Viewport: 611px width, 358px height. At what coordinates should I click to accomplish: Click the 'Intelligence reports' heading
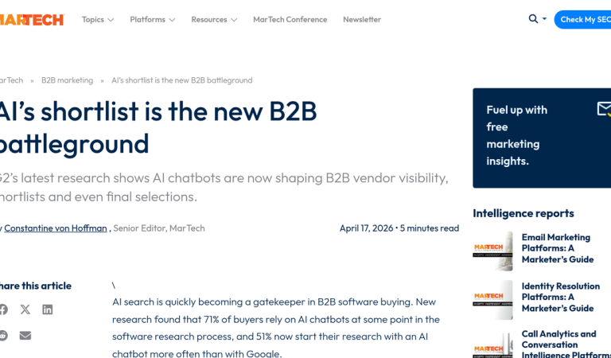click(523, 213)
